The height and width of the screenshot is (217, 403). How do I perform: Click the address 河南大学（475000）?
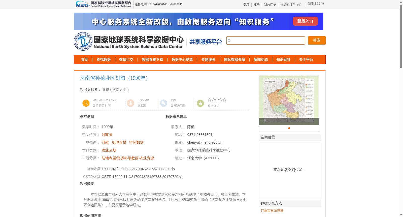coord(204,158)
